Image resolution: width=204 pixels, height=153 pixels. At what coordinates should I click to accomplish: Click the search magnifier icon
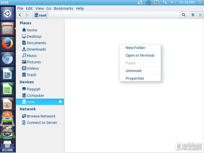(x=184, y=15)
